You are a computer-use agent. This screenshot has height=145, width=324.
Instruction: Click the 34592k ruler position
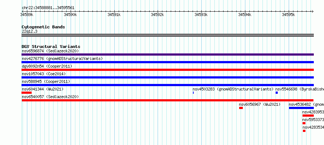click(158, 15)
